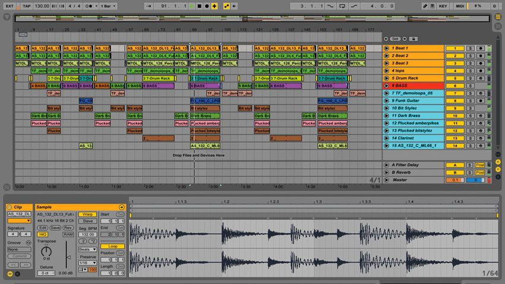The image size is (505, 284).
Task: Click the next locator arrow button
Action: [x=405, y=39]
